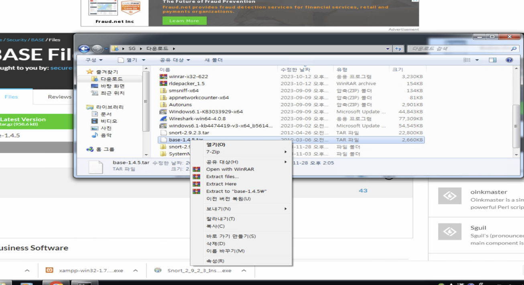The width and height of the screenshot is (524, 285).
Task: Choose 복사(C) in the context menu
Action: click(x=215, y=226)
